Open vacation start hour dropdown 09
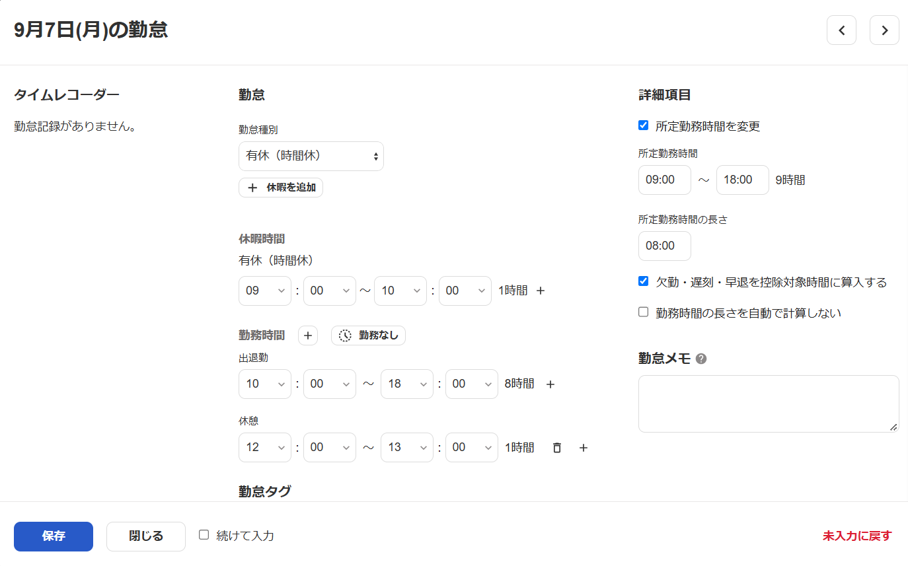Screen dimensions: 908x566 [265, 291]
